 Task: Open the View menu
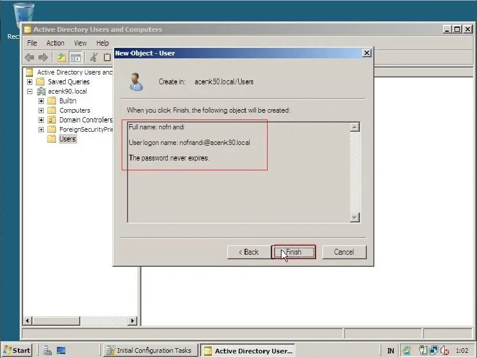tap(80, 43)
